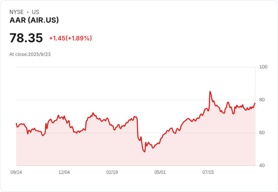
Task: Select the 60 price axis label
Action: (x=262, y=133)
